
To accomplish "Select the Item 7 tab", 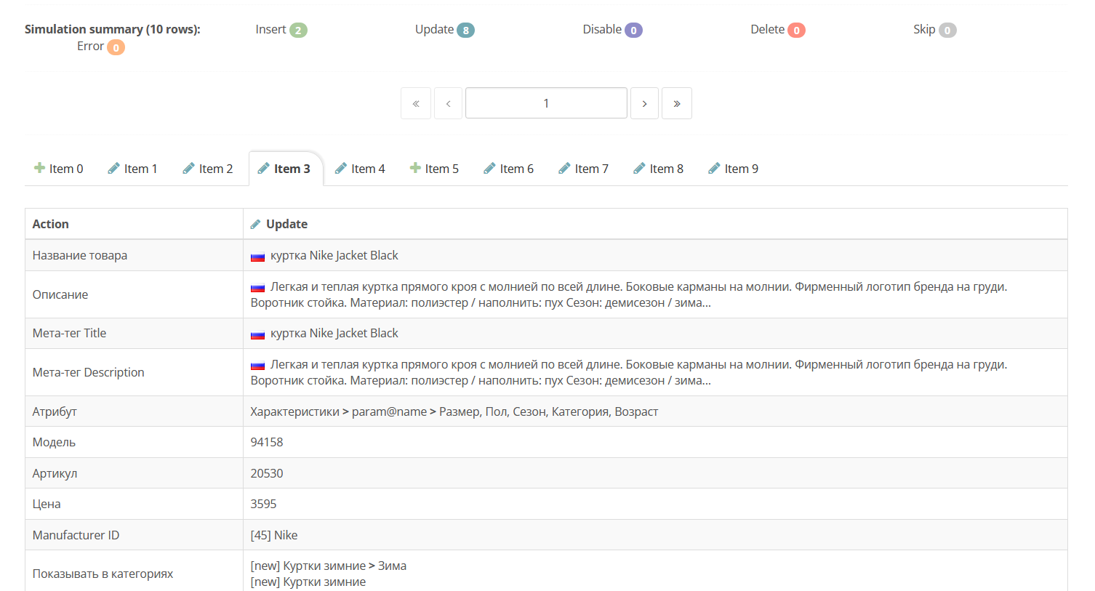I will (x=584, y=169).
